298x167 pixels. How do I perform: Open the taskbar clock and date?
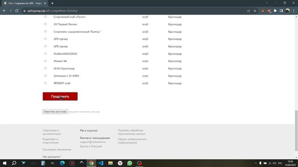tap(290, 163)
